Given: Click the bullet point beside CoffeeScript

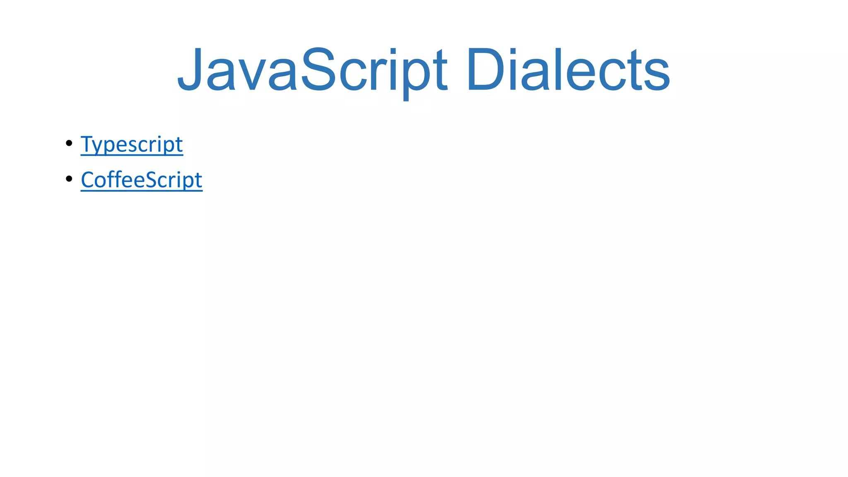Looking at the screenshot, I should (69, 179).
